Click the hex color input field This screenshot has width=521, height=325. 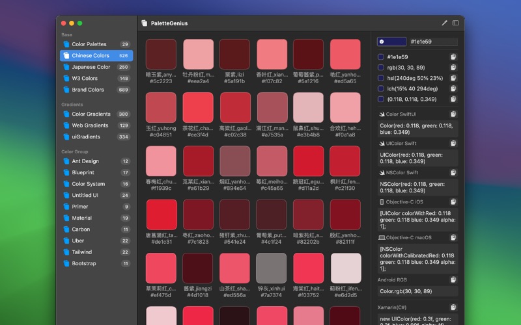click(432, 42)
